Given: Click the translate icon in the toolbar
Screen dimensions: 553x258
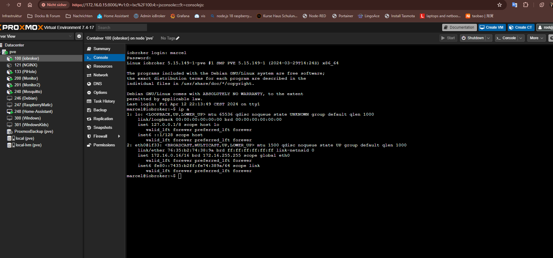Looking at the screenshot, I should tap(515, 5).
